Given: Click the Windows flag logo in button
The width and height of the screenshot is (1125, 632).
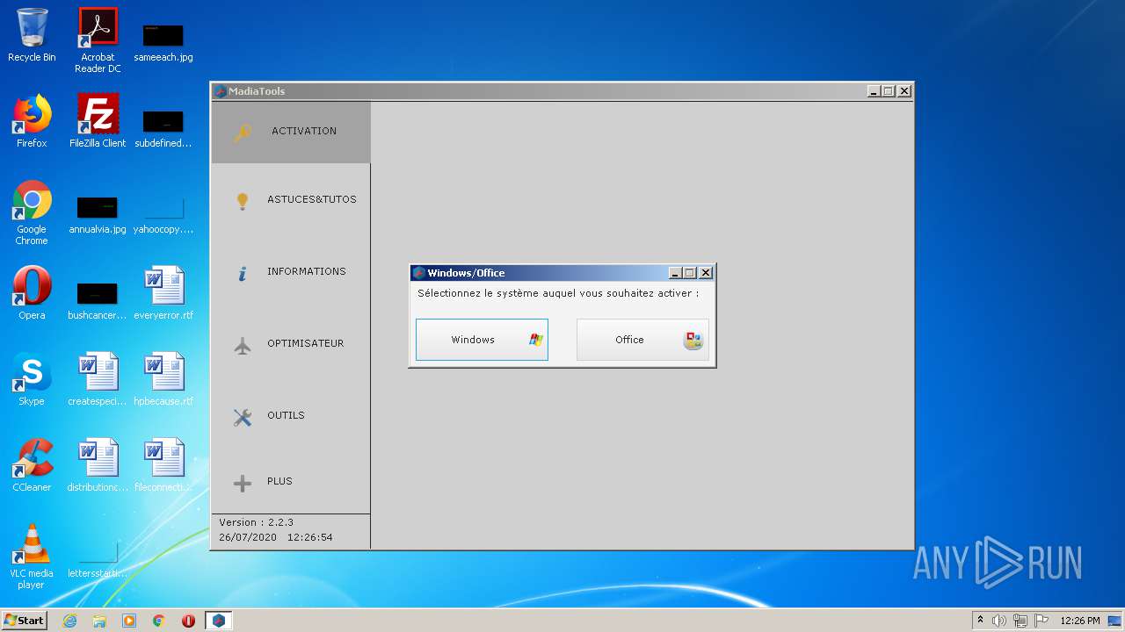Looking at the screenshot, I should (535, 340).
